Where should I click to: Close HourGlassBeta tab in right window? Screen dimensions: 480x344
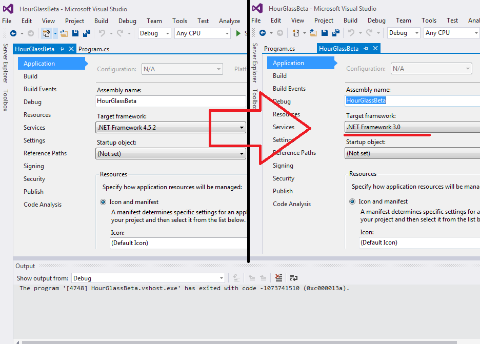point(375,48)
